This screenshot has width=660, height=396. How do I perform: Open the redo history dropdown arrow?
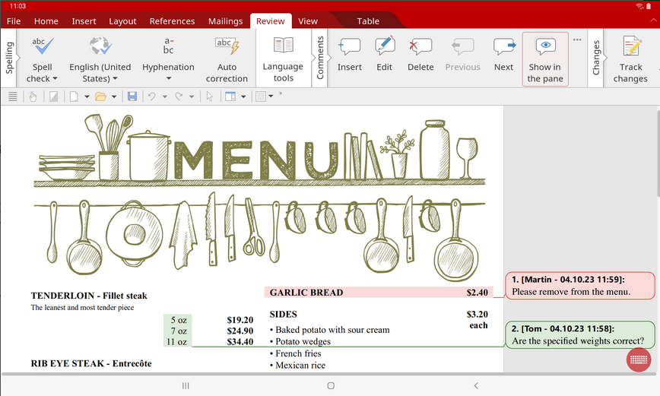pos(192,97)
